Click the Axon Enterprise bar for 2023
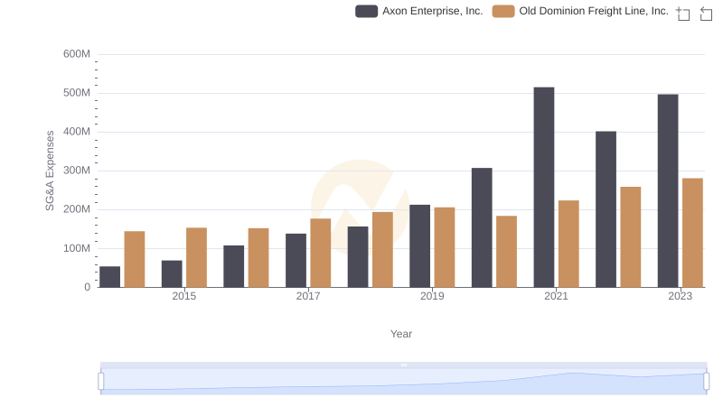The height and width of the screenshot is (416, 723). (x=668, y=190)
